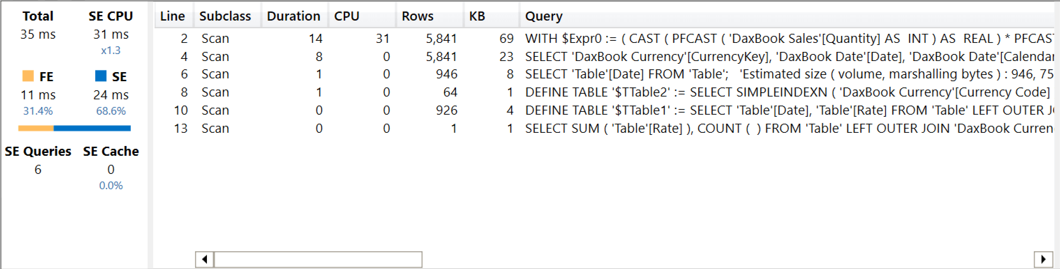Click the left scroll arrow button

(204, 259)
